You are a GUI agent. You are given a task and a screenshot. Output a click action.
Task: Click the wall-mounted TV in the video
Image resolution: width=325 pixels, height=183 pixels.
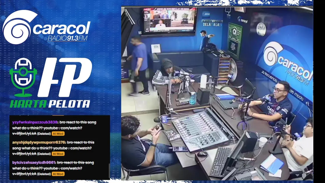point(169,22)
